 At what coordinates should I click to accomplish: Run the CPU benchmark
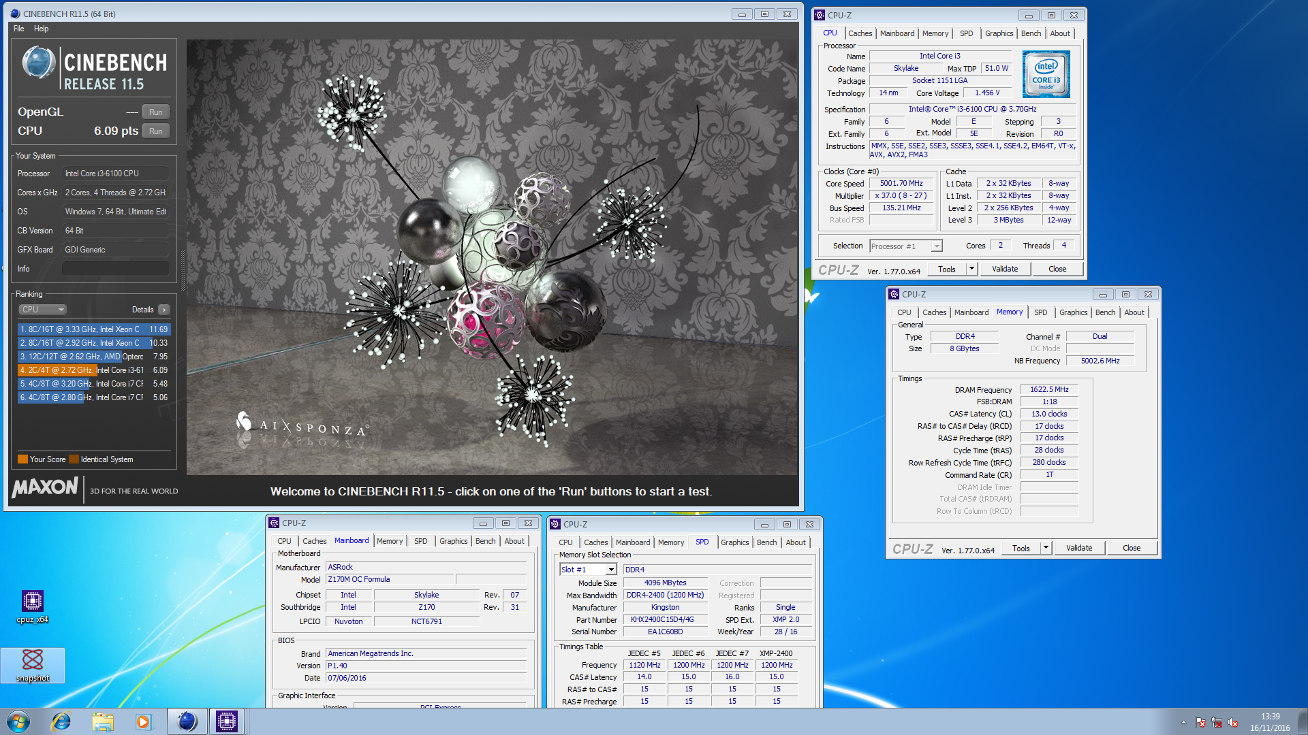pos(156,131)
